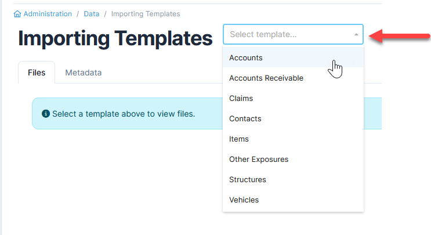Click the Importing Templates page heading

coord(115,38)
